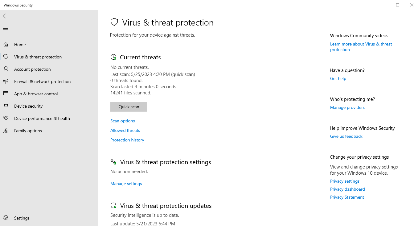Open Manage providers link

pos(347,107)
